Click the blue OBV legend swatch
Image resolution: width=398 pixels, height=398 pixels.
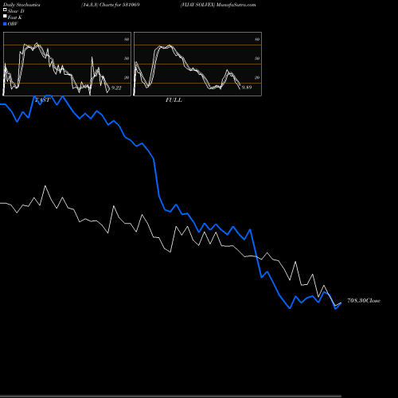[5, 24]
